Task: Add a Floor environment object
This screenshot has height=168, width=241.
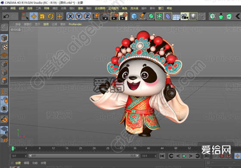Action: click(x=176, y=16)
